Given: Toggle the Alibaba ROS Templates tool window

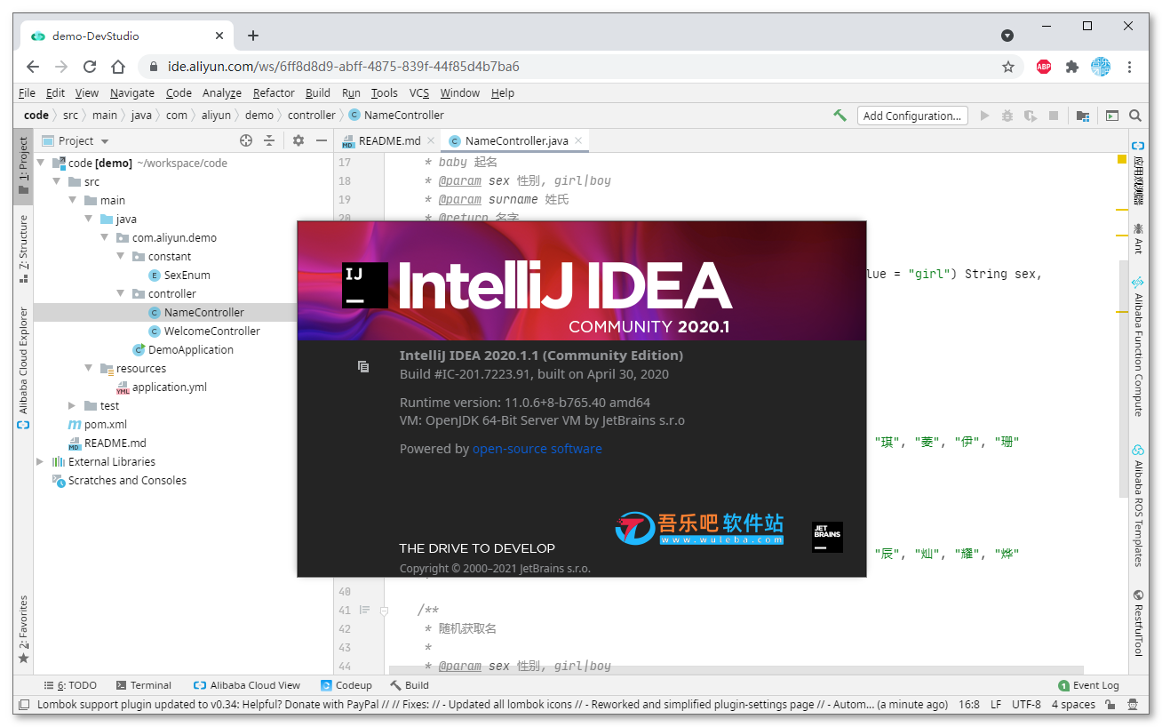Looking at the screenshot, I should point(1138,506).
